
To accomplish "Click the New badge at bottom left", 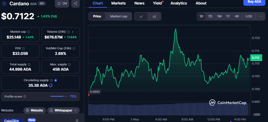I will click(32, 120).
